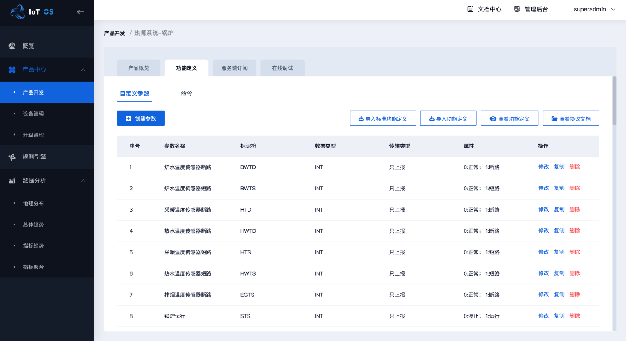The height and width of the screenshot is (341, 626).
Task: Click the vertical scrollbar of the table panel
Action: pyautogui.click(x=614, y=102)
